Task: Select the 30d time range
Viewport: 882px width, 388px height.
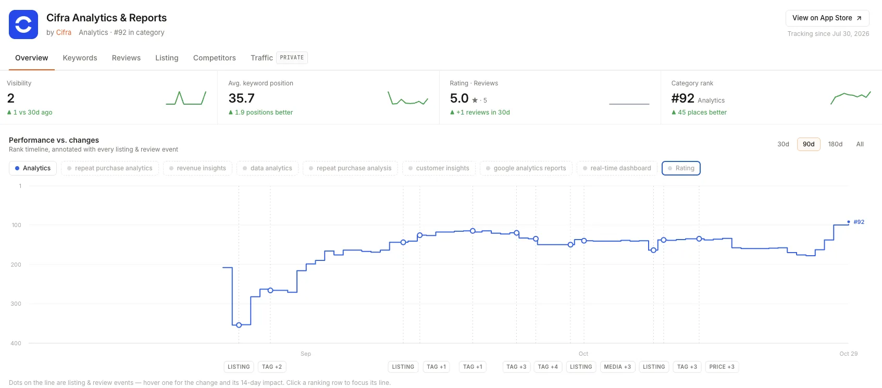Action: click(x=783, y=144)
